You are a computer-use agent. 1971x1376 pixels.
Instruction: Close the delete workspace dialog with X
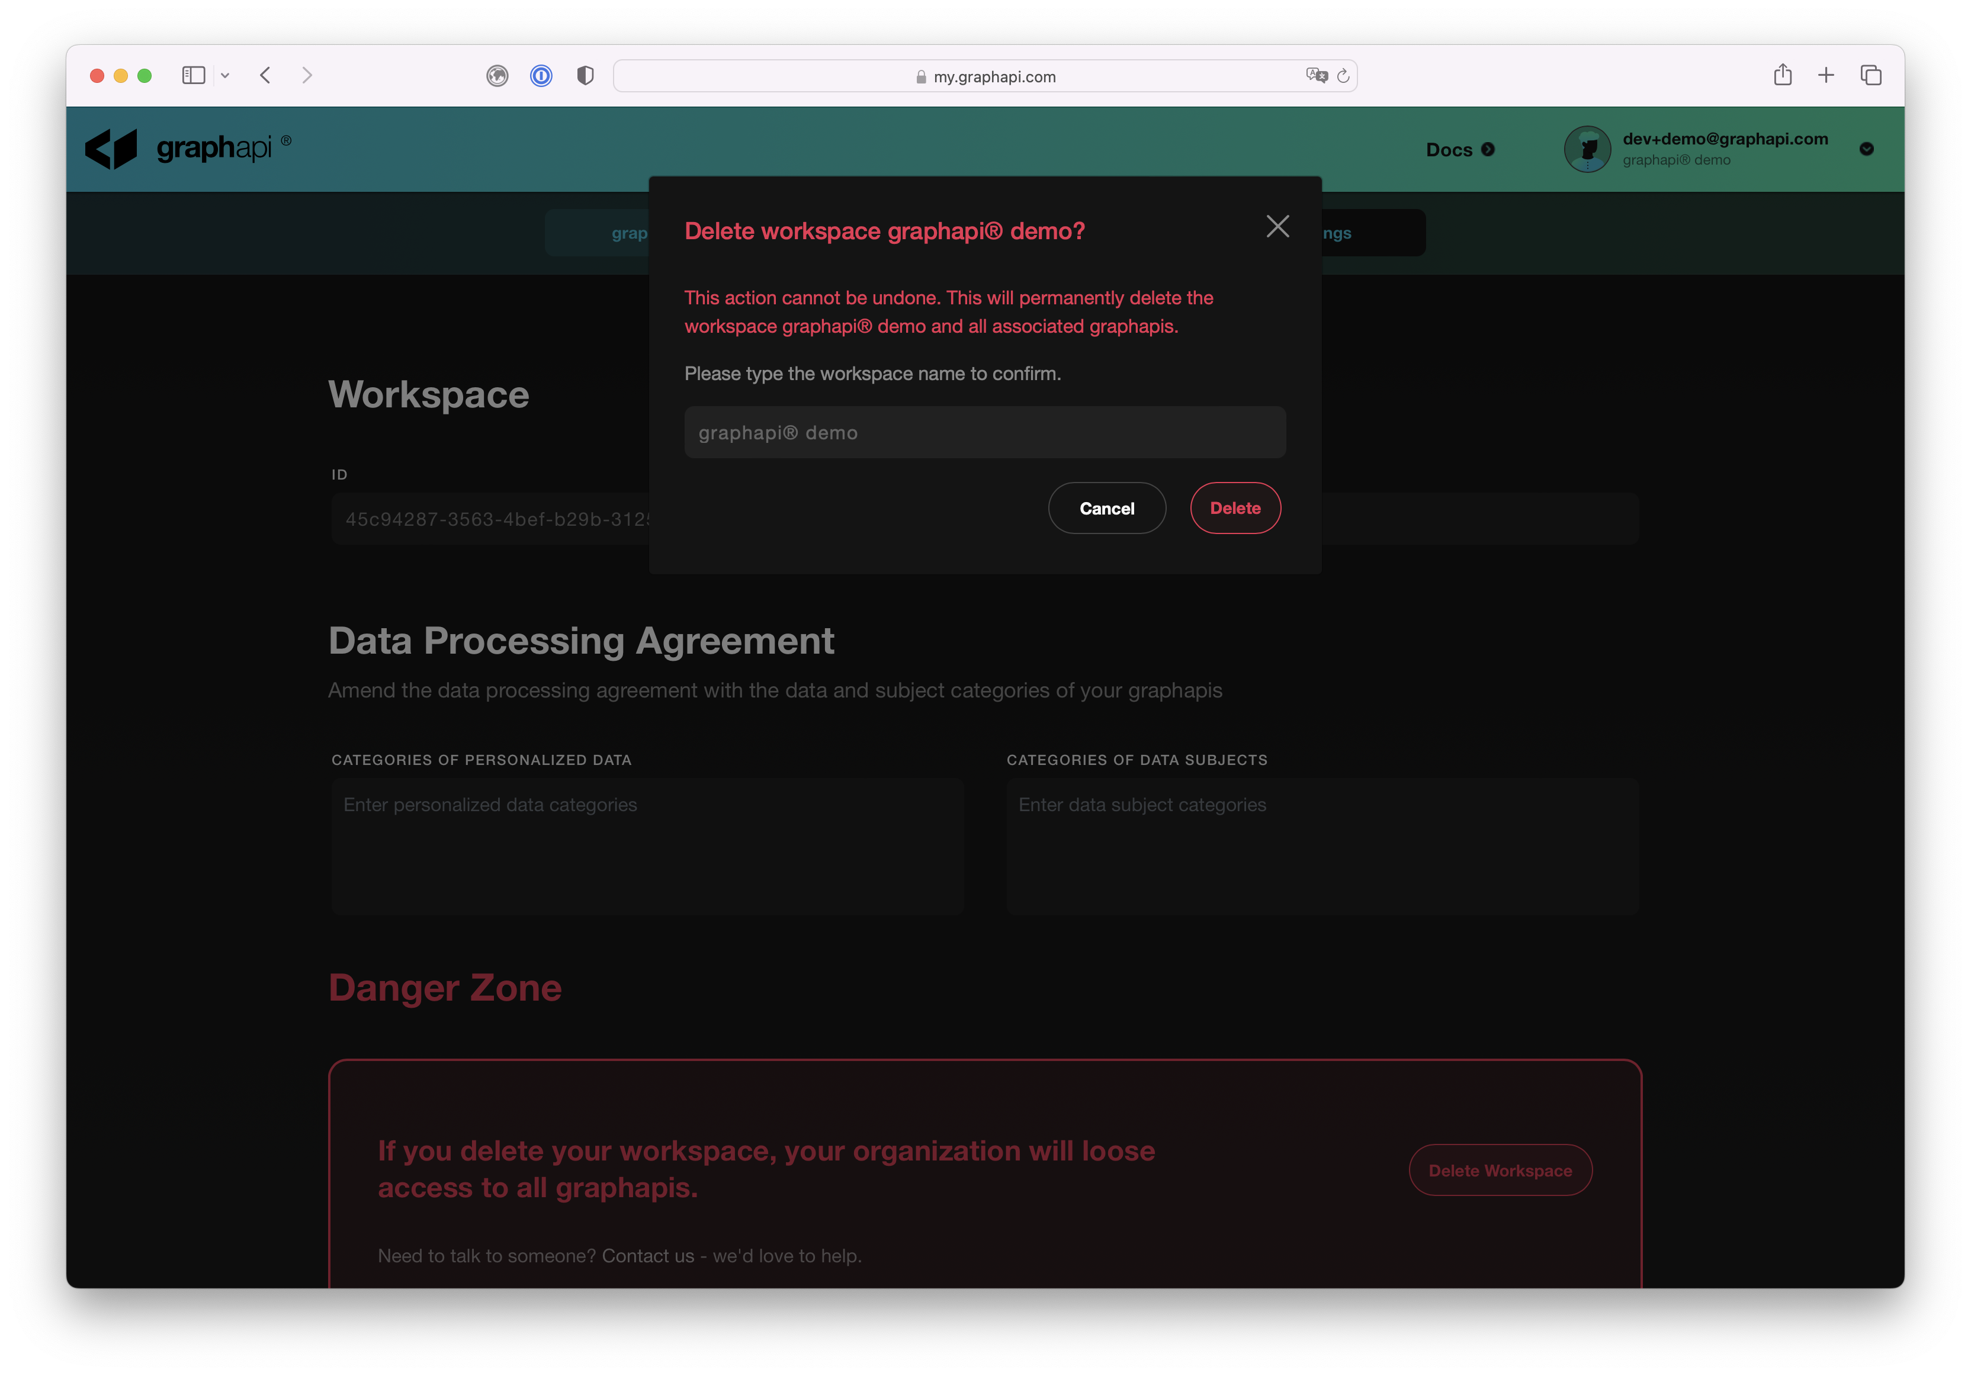(x=1277, y=227)
